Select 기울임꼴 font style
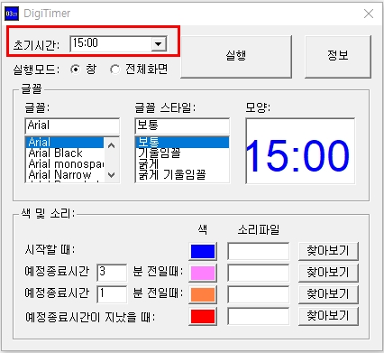The height and width of the screenshot is (353, 384). tap(183, 153)
